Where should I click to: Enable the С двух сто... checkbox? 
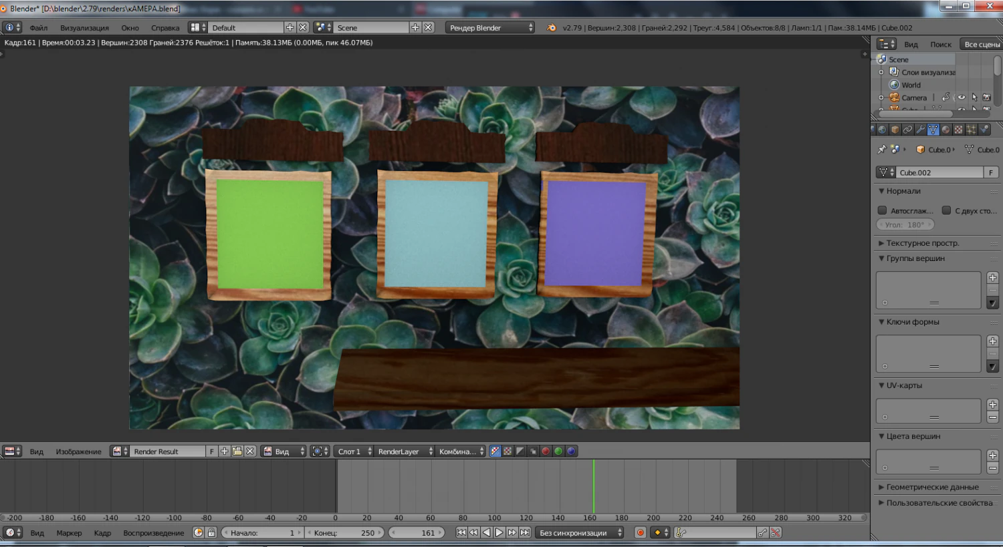pos(946,210)
